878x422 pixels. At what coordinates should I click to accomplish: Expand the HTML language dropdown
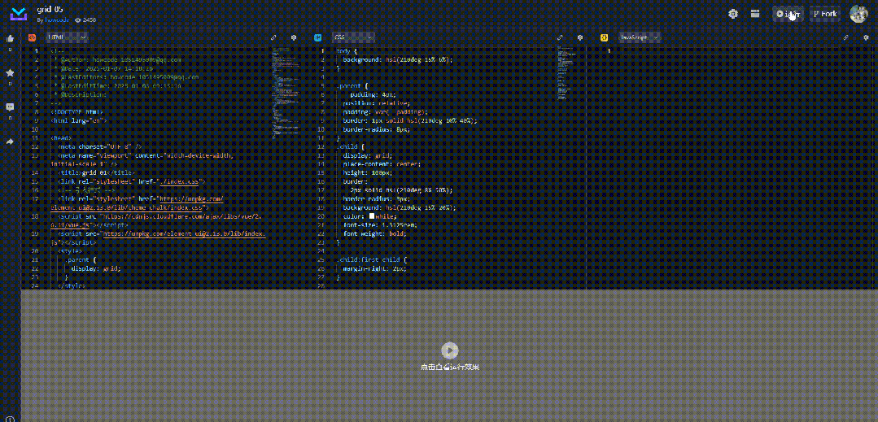tap(67, 37)
